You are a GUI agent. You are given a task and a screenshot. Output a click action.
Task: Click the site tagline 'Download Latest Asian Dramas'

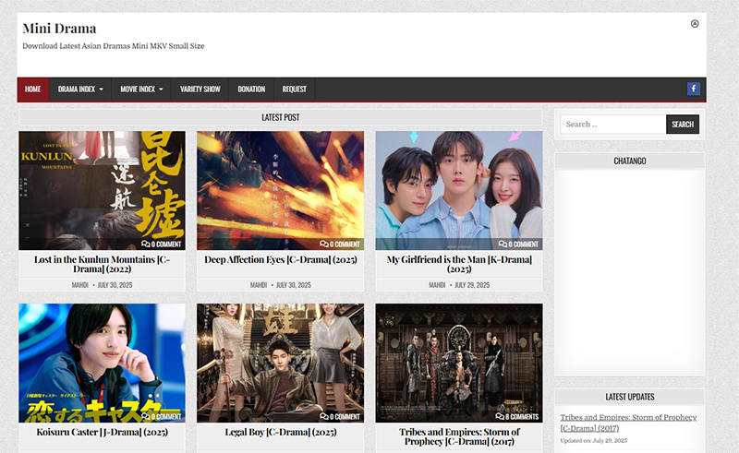[x=113, y=46]
